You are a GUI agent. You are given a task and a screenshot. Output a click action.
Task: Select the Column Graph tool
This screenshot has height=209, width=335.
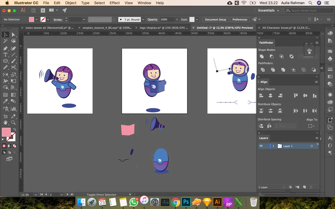(13, 108)
